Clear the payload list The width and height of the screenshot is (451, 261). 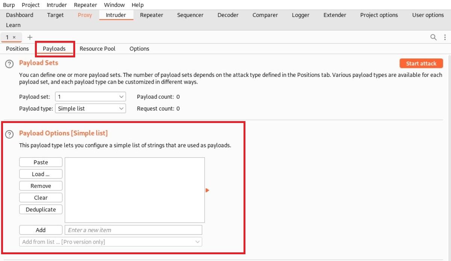click(x=41, y=197)
